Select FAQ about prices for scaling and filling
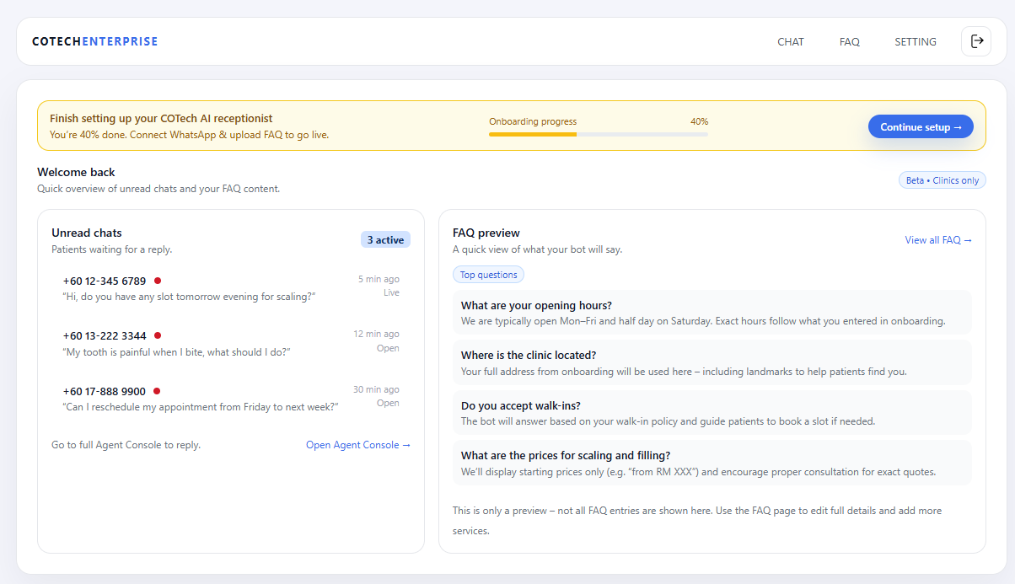This screenshot has height=584, width=1015. [712, 463]
